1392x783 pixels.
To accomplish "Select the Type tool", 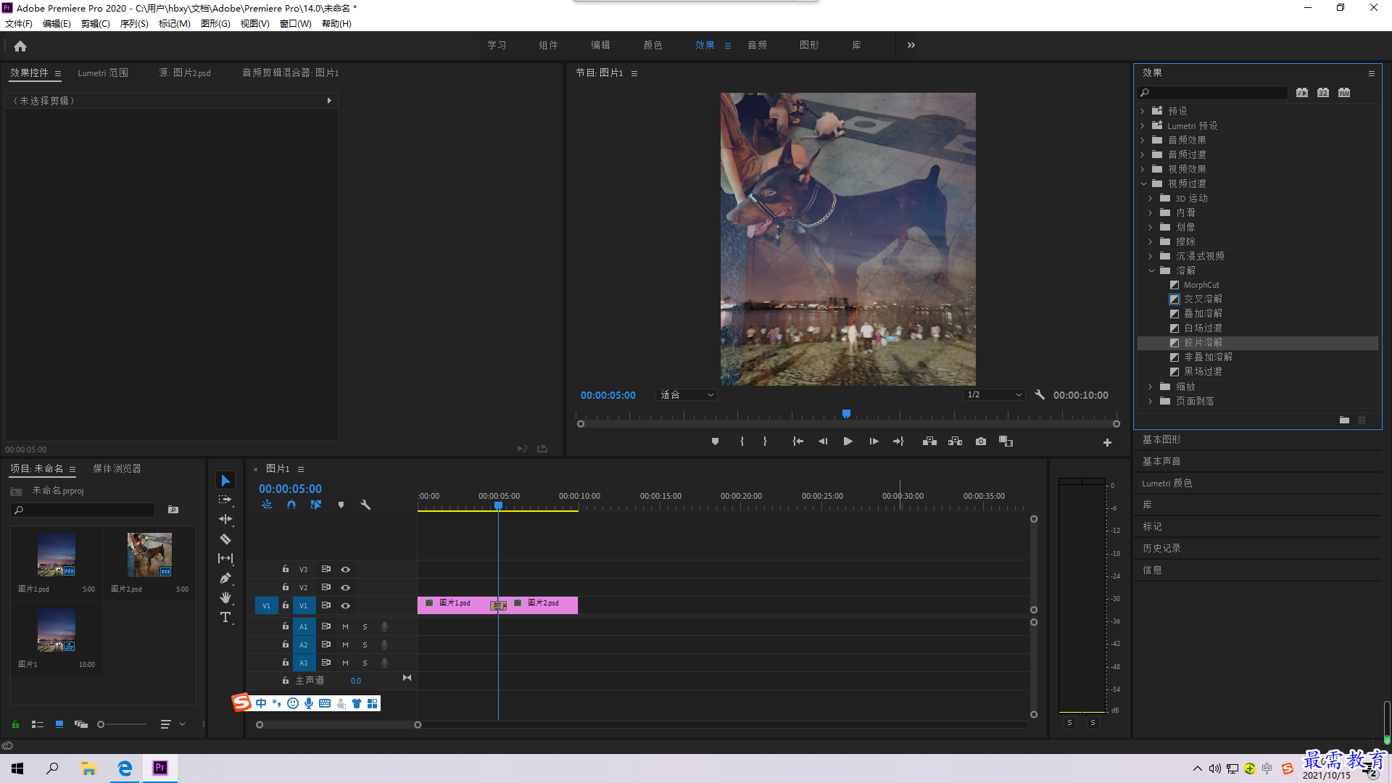I will 225,617.
